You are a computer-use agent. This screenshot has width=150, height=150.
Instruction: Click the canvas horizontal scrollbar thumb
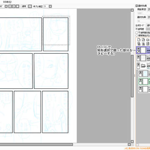(x=36, y=145)
